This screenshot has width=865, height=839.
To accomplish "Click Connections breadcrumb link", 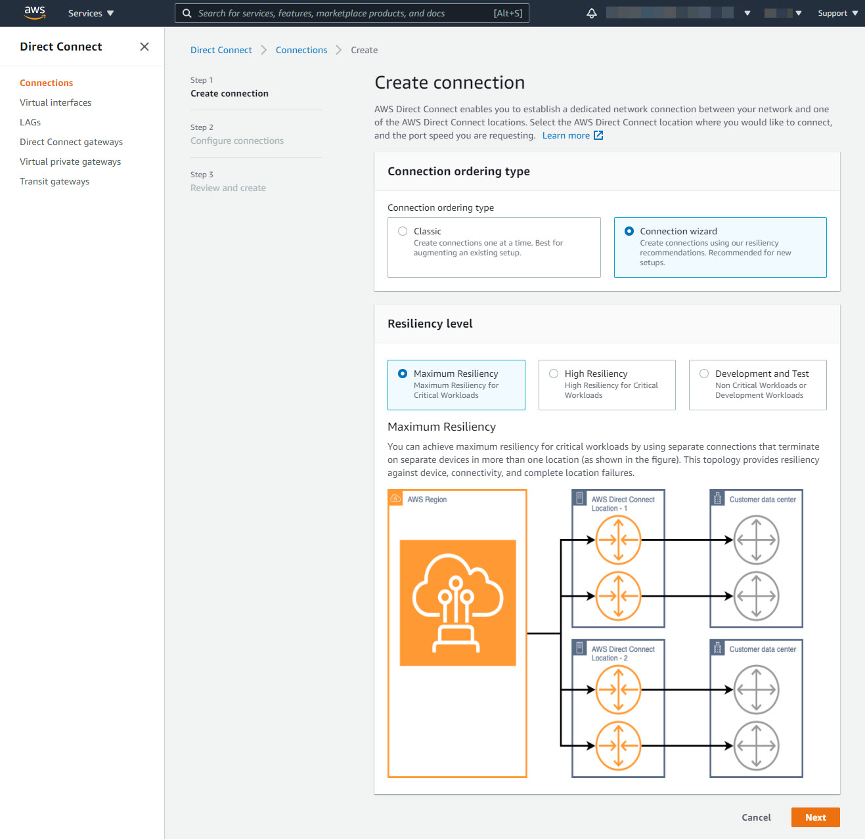I will coord(301,50).
